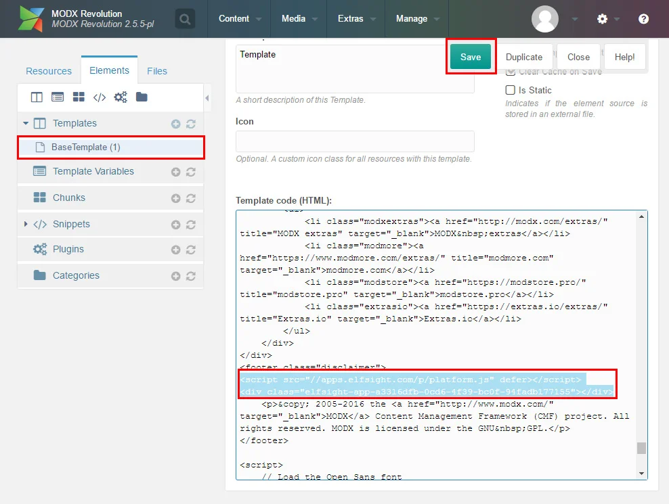The image size is (669, 504).
Task: Add a new template with plus icon
Action: [176, 124]
